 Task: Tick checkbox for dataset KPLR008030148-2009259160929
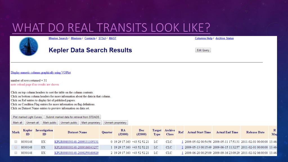16,153
